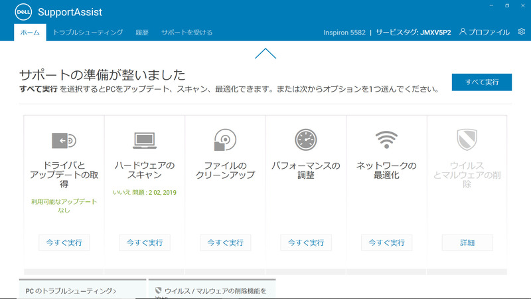Image resolution: width=531 pixels, height=299 pixels.
Task: Run performance tuning with 今すぐ実行
Action: pyautogui.click(x=306, y=243)
